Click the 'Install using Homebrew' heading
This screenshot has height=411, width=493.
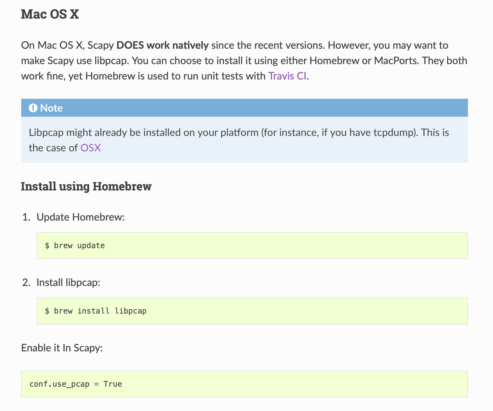(86, 186)
